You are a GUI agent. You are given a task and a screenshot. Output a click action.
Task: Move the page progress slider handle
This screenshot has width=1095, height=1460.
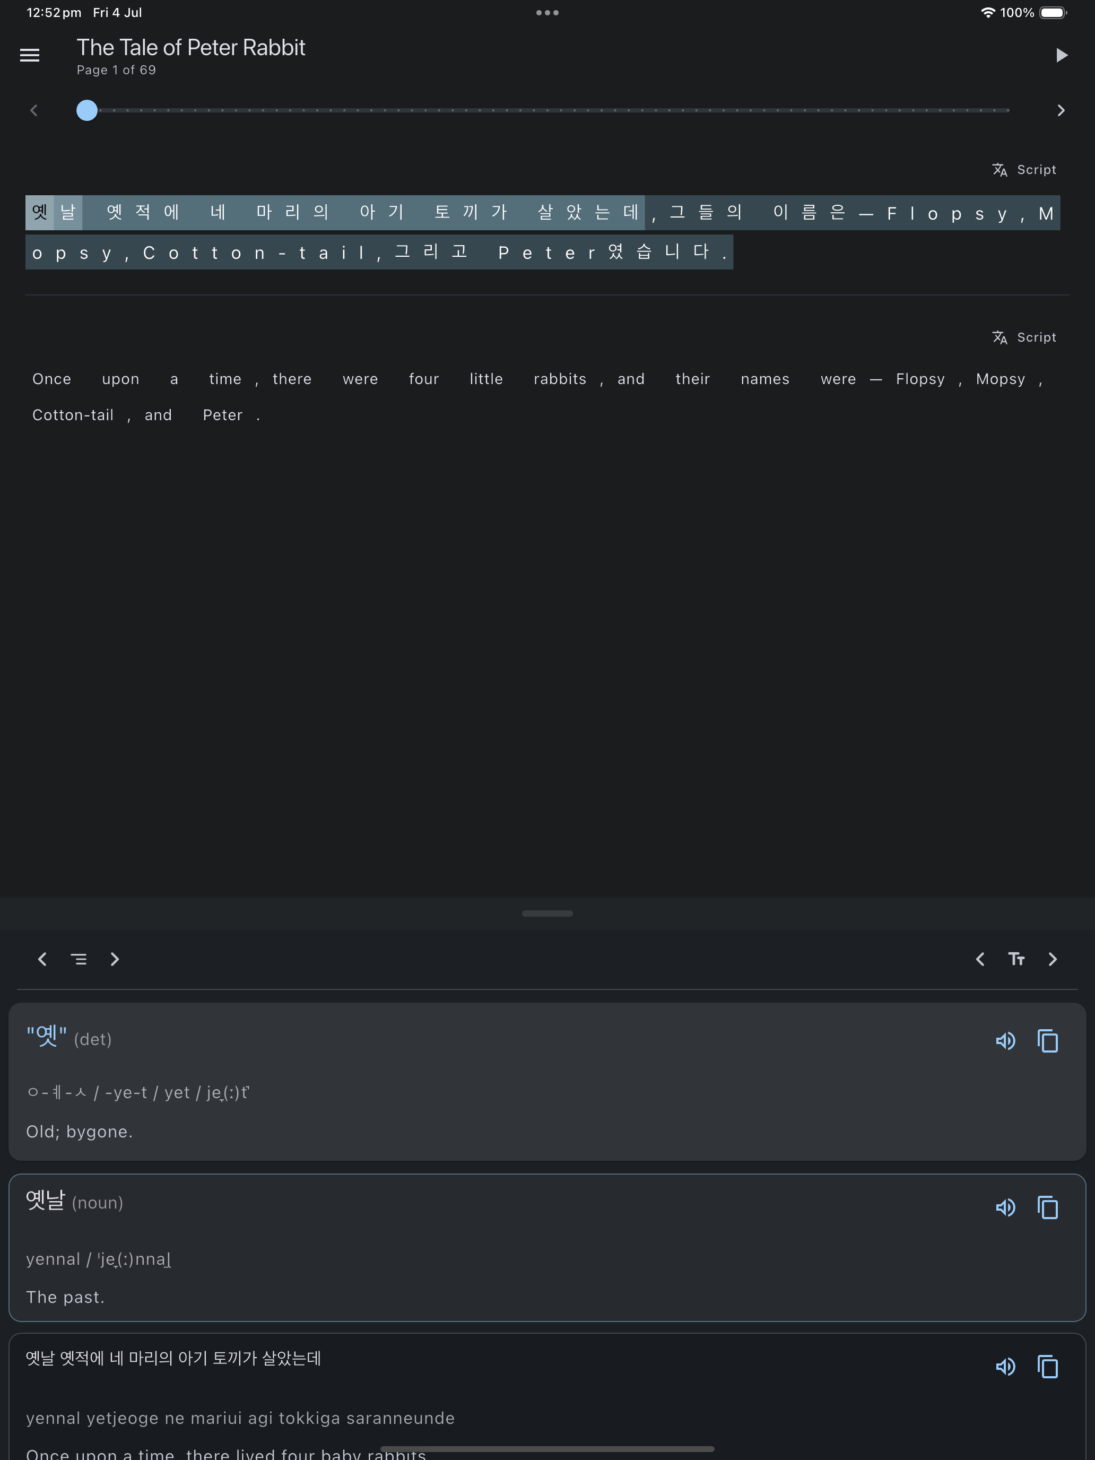tap(87, 110)
